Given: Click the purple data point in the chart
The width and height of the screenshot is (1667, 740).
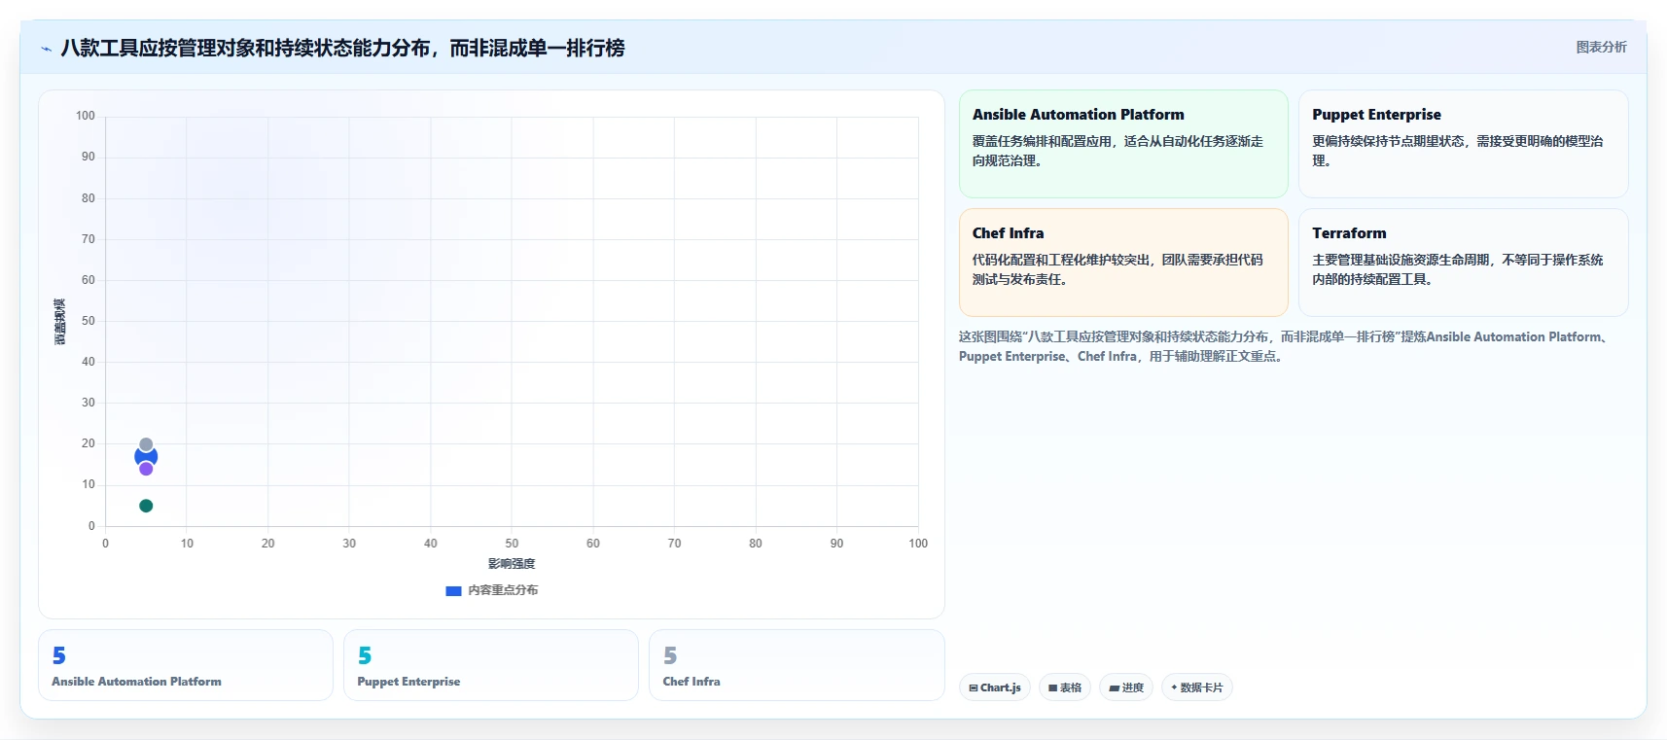Looking at the screenshot, I should [x=146, y=469].
